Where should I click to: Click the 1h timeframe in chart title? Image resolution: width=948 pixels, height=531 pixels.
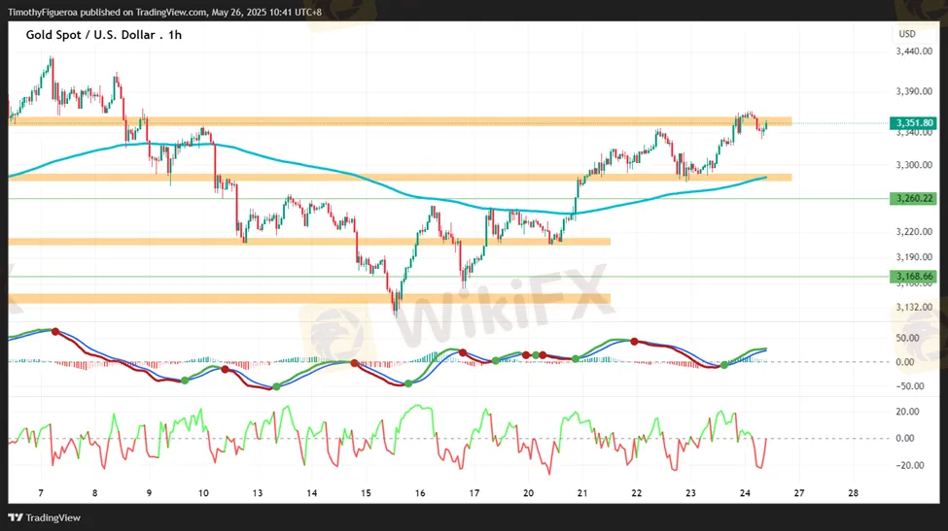[174, 35]
